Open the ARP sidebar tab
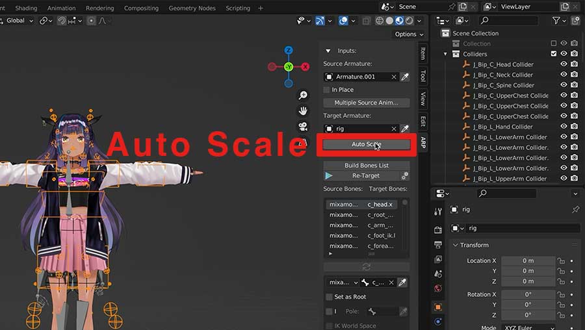Image resolution: width=585 pixels, height=330 pixels. [x=422, y=142]
